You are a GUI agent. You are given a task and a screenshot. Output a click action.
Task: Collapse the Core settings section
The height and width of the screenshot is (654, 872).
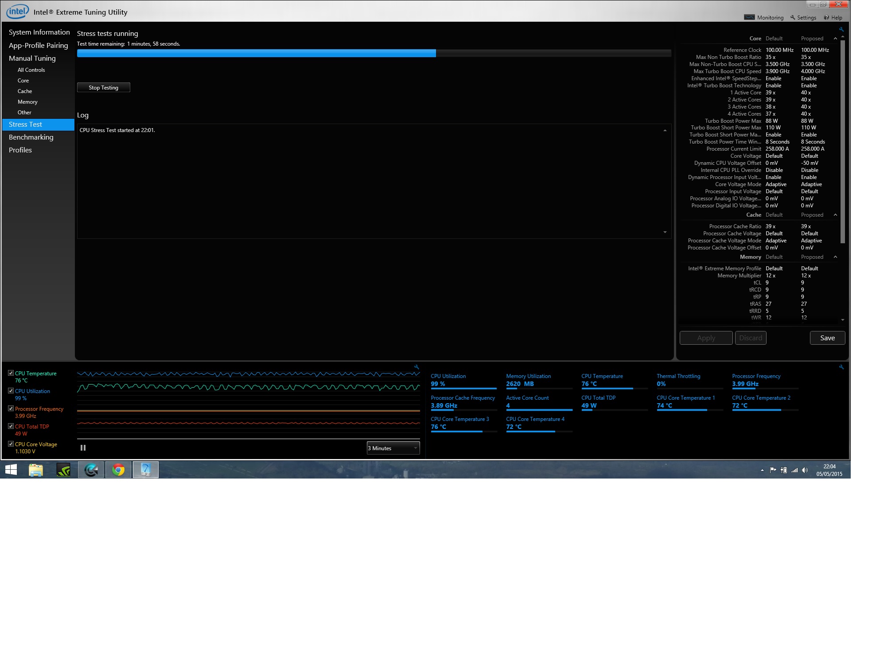click(835, 39)
